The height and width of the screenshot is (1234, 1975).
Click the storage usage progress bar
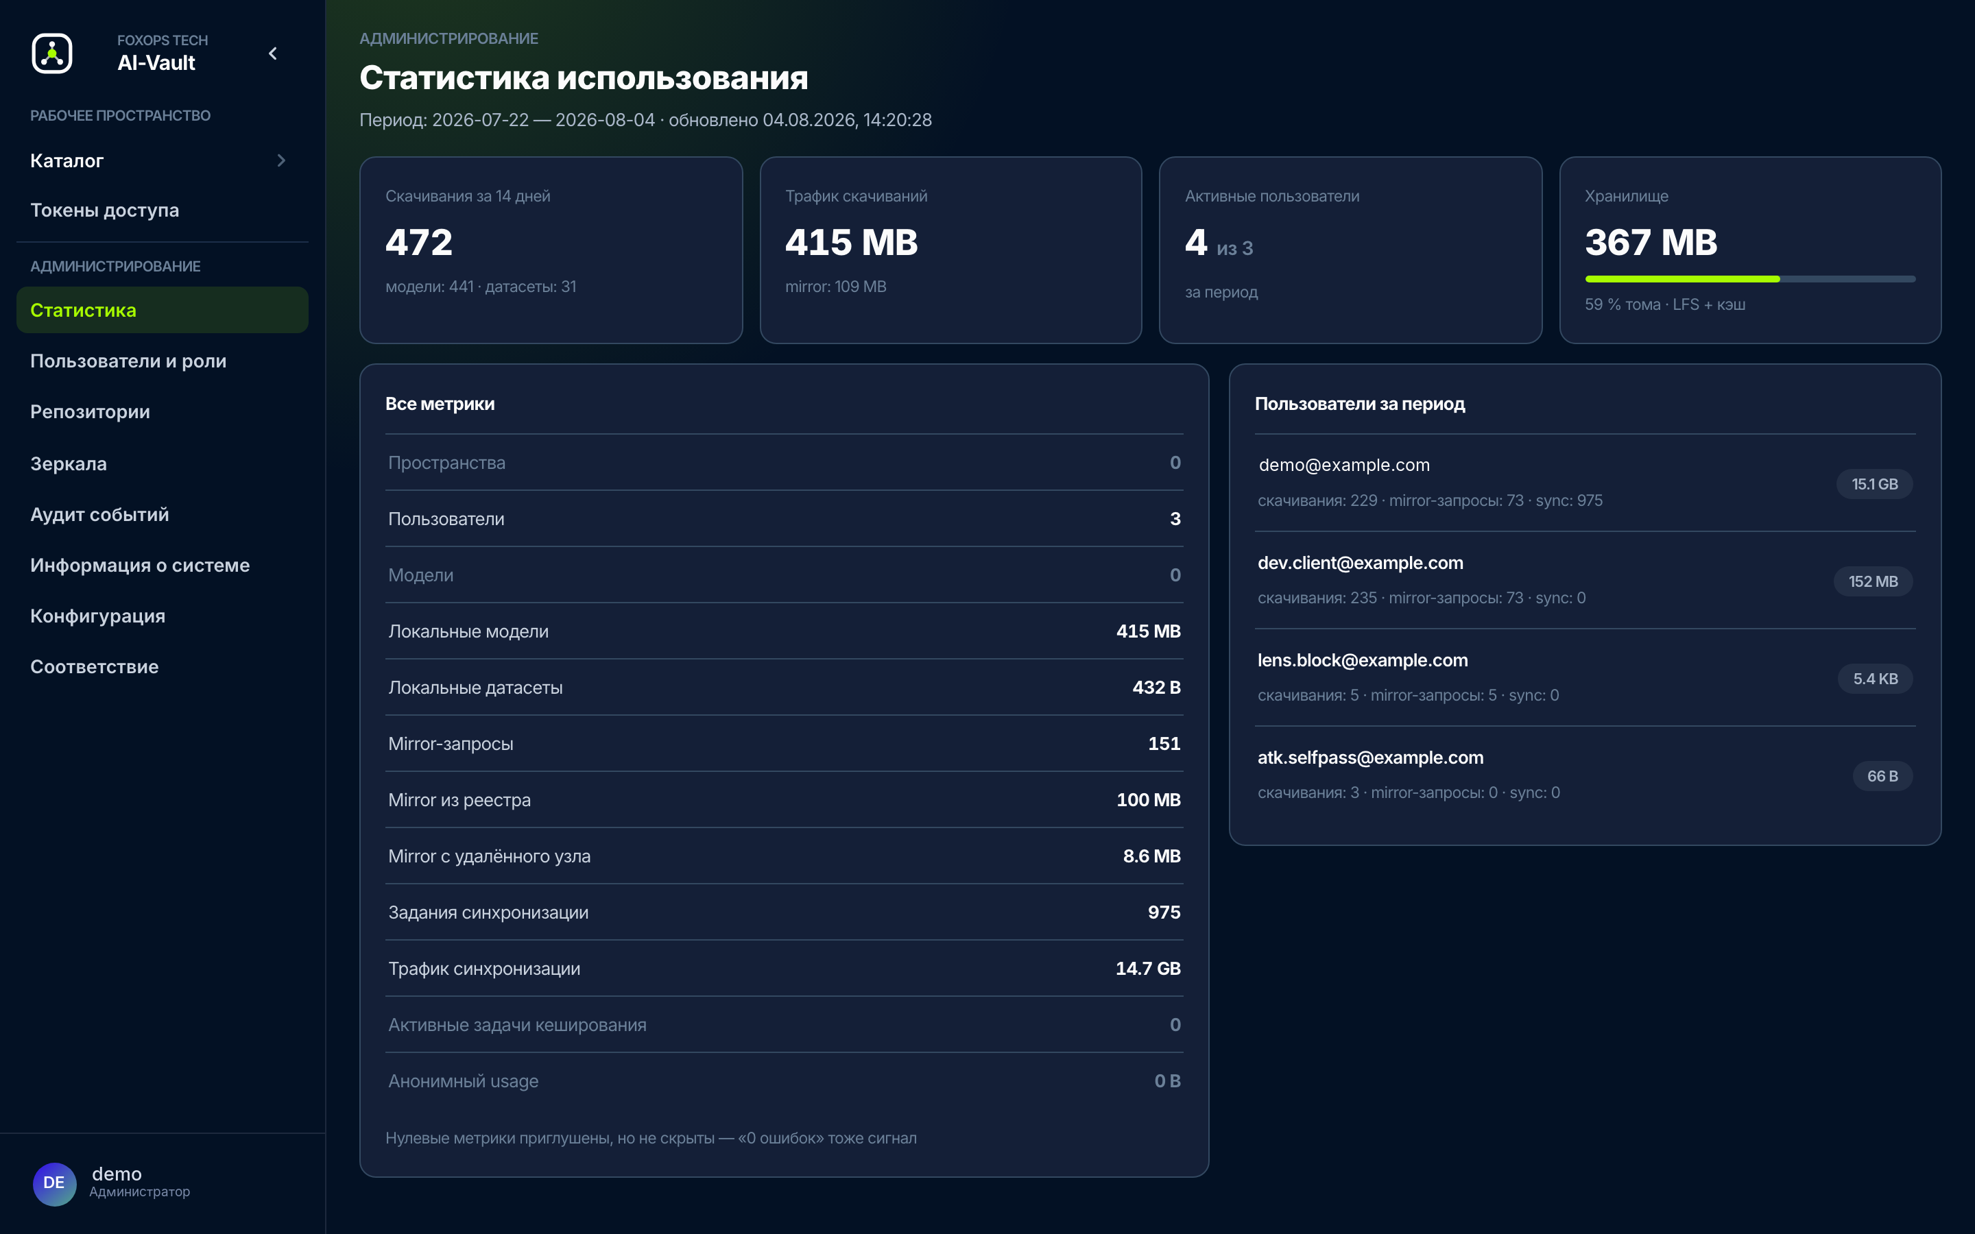pyautogui.click(x=1750, y=279)
